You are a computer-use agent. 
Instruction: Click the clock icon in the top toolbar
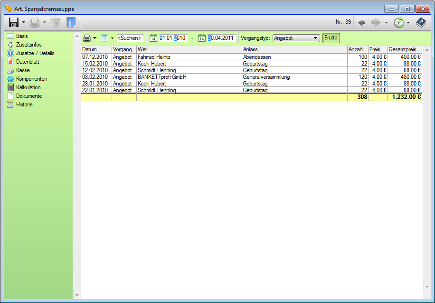point(399,22)
